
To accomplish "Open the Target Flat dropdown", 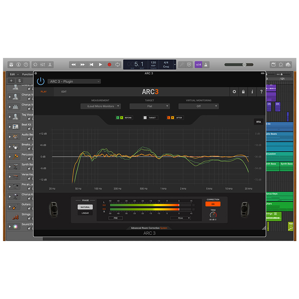I will [x=150, y=106].
